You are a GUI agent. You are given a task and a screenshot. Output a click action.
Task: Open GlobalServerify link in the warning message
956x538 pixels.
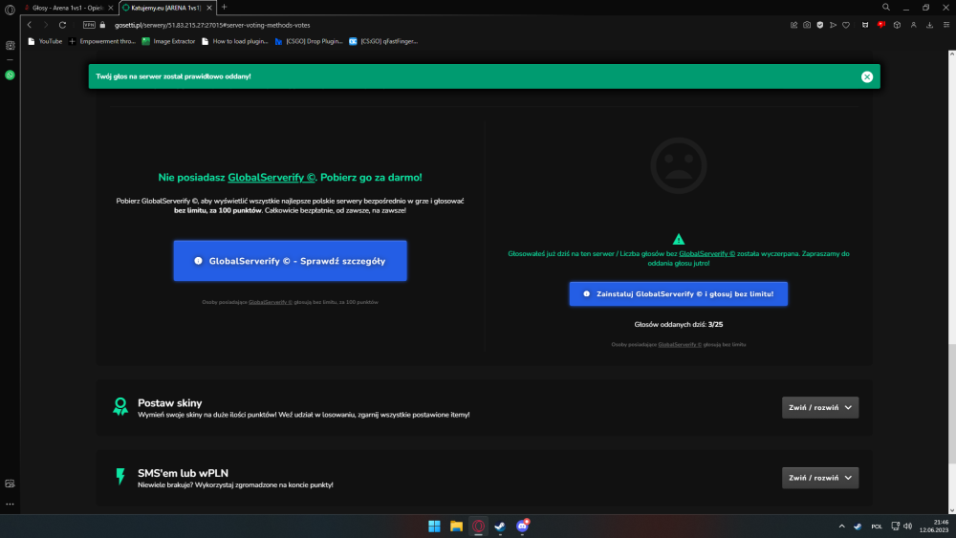[x=706, y=254]
